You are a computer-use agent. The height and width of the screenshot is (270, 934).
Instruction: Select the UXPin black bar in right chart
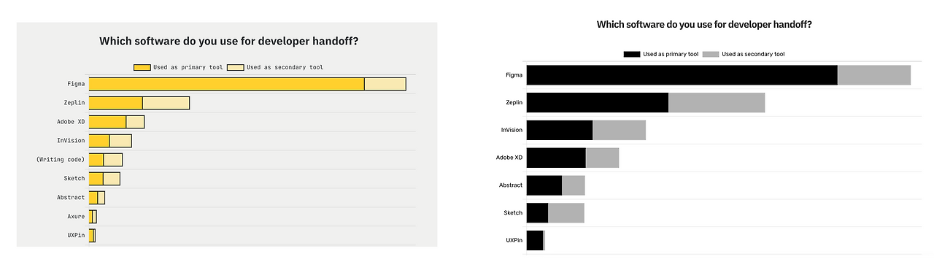tap(534, 241)
